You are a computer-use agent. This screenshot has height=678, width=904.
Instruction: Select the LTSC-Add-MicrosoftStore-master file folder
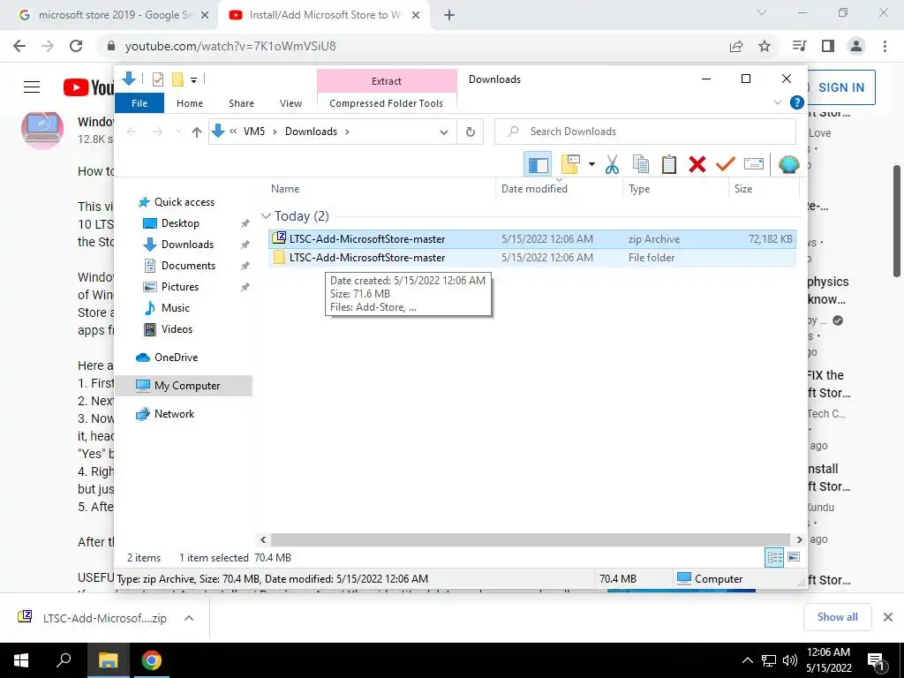pos(532,258)
